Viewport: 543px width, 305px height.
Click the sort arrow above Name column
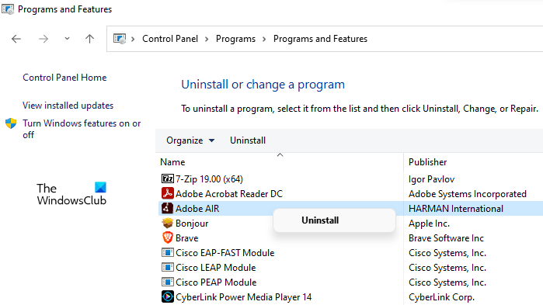[x=280, y=155]
